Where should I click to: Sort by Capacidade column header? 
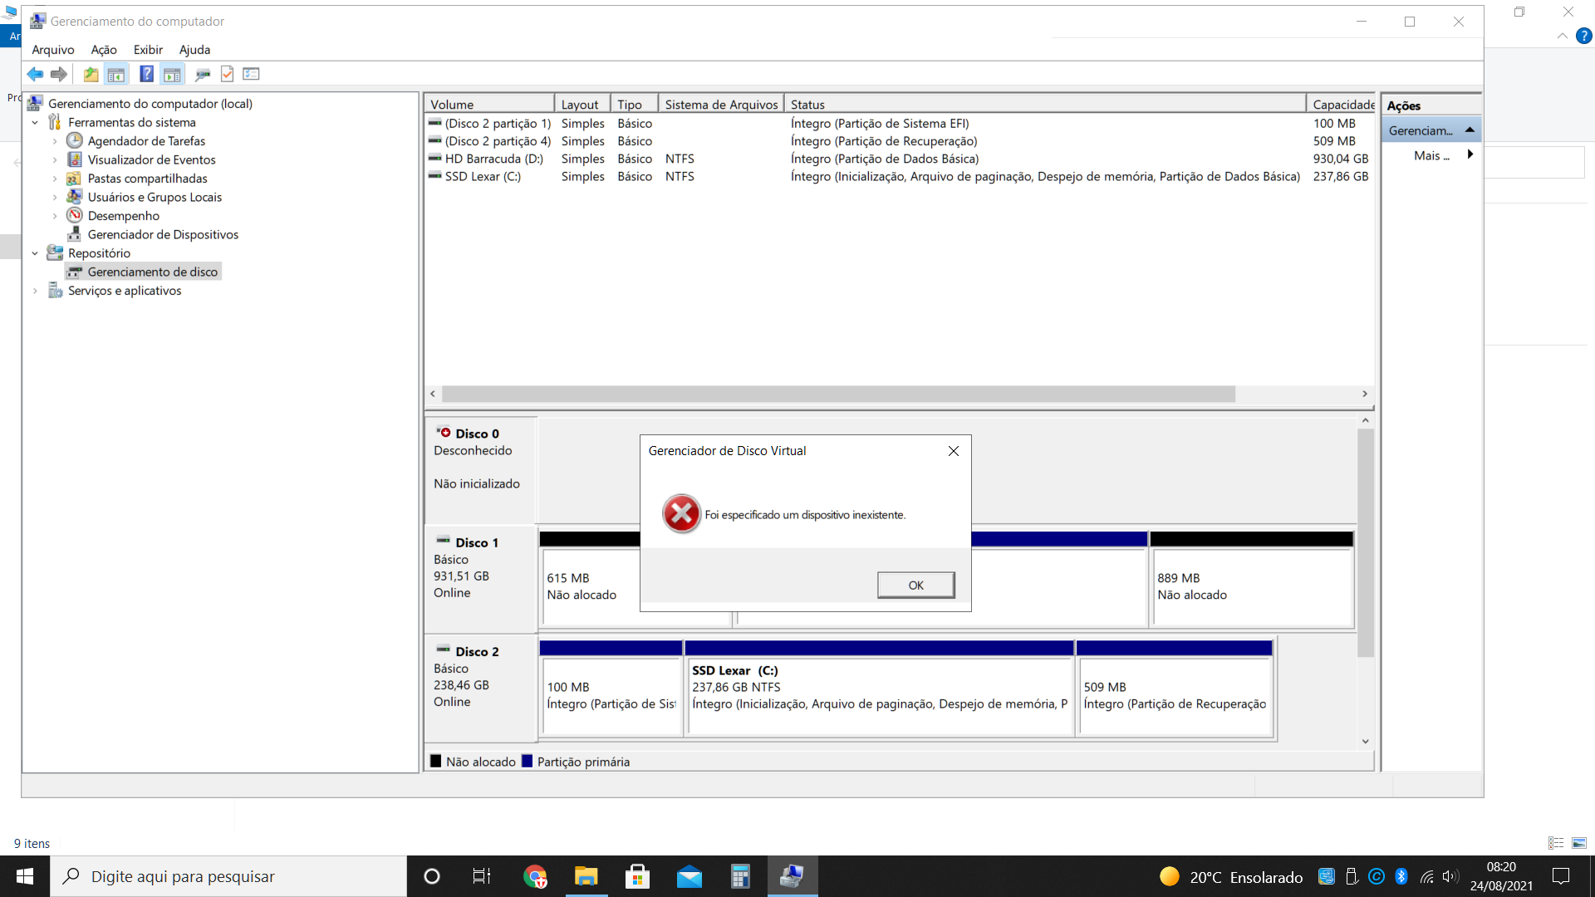point(1342,105)
